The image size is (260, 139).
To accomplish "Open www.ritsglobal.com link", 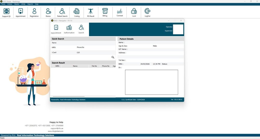I will 56,131.
